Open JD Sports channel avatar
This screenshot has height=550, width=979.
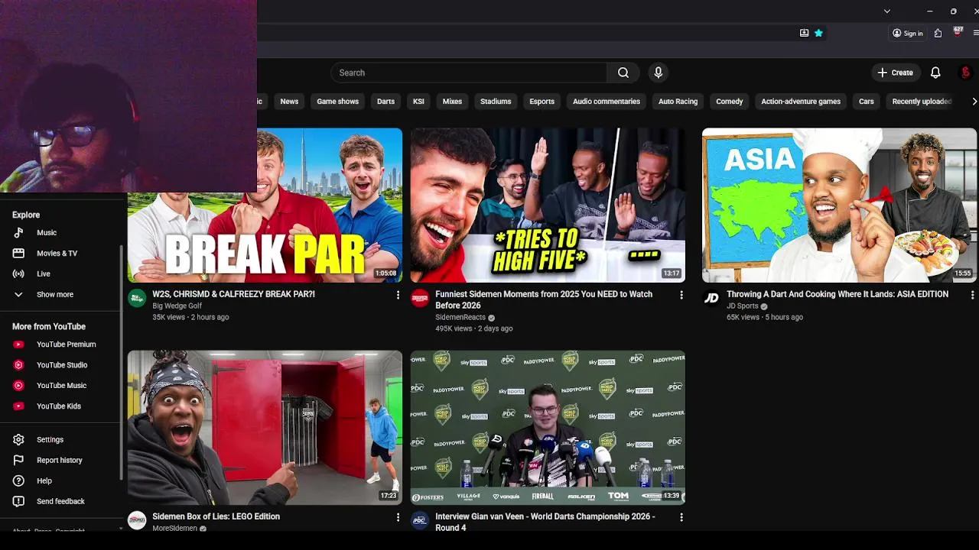711,298
